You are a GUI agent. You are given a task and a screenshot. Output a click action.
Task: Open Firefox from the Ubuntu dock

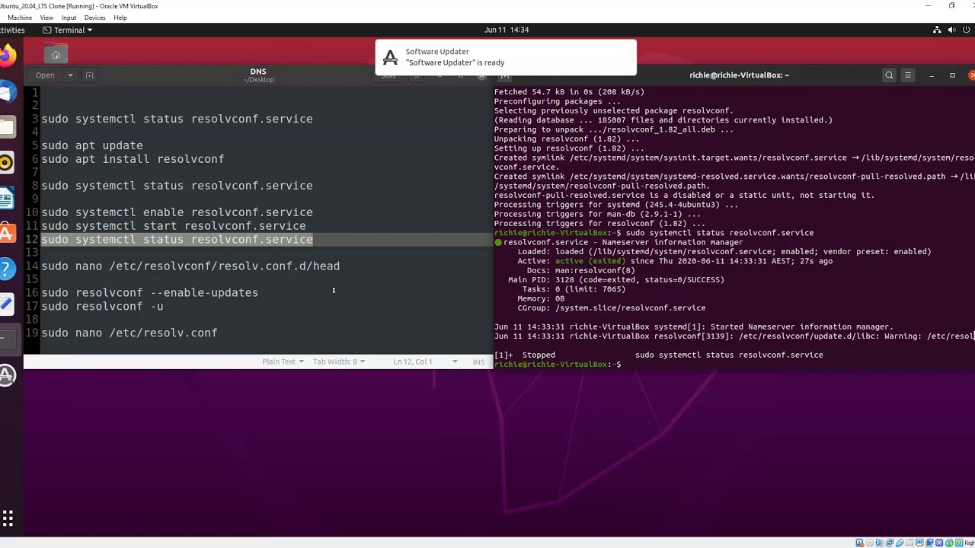(7, 56)
